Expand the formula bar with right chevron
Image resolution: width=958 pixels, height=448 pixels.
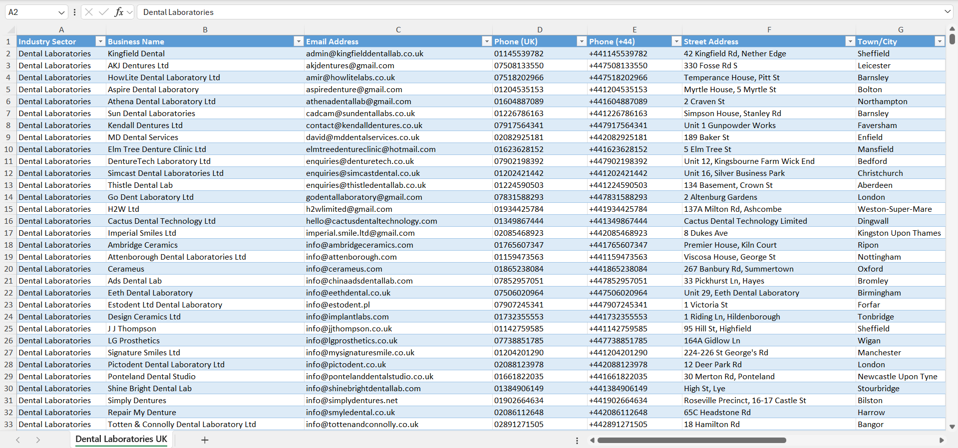pos(948,11)
